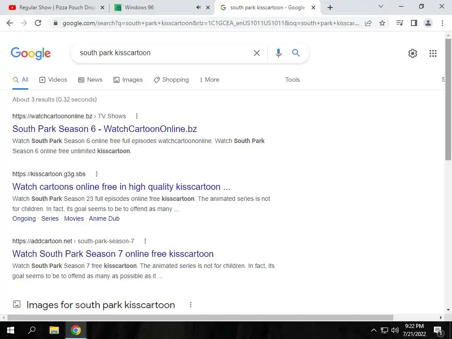Open the Google apps grid
Viewport: 452px width, 339px height.
pyautogui.click(x=433, y=53)
